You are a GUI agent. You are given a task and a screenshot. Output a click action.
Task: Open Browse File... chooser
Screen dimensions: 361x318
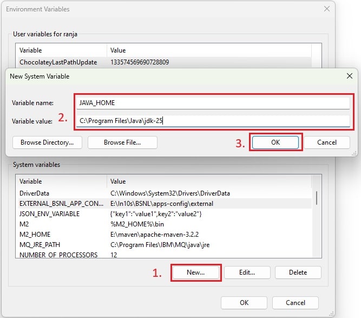122,142
